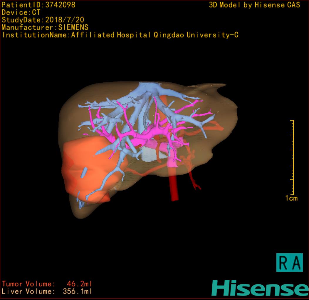Click the dark red vertical artery below the liver

174,184
